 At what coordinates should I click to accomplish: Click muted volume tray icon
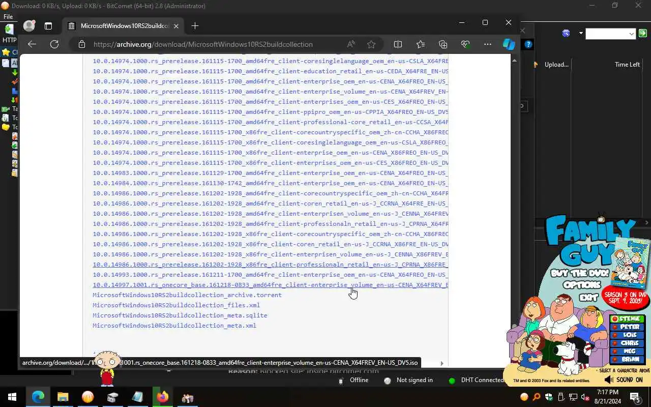(x=585, y=397)
